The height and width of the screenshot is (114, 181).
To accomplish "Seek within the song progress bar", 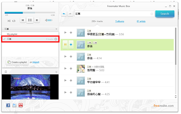I will coord(30,13).
